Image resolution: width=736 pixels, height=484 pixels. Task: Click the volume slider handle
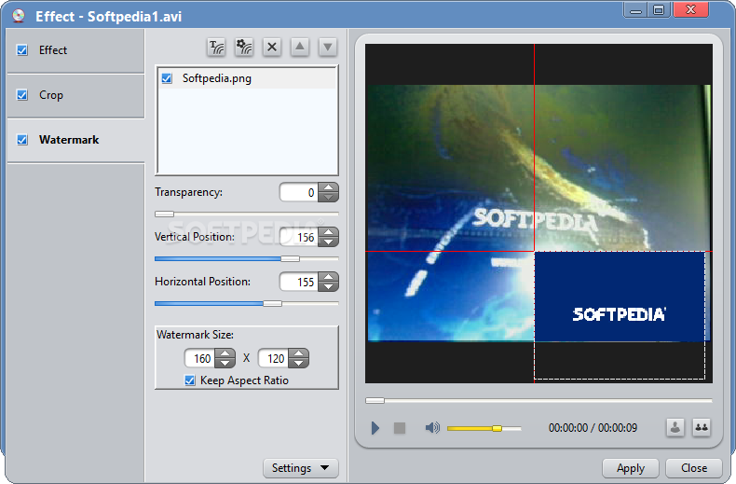pos(497,428)
